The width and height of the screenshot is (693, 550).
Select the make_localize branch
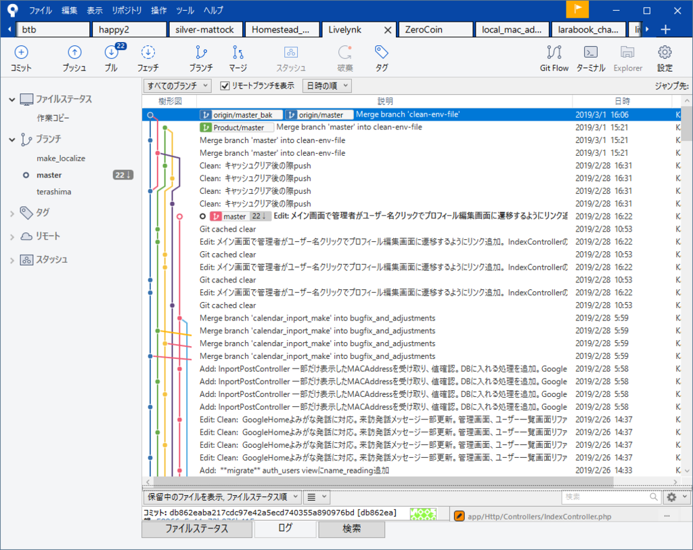61,158
